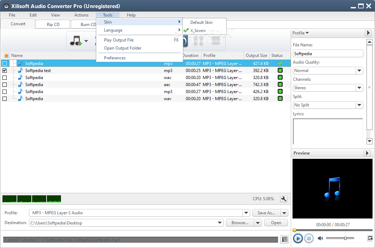Open the Destination path dropdown
This screenshot has height=248, width=375.
click(x=220, y=223)
